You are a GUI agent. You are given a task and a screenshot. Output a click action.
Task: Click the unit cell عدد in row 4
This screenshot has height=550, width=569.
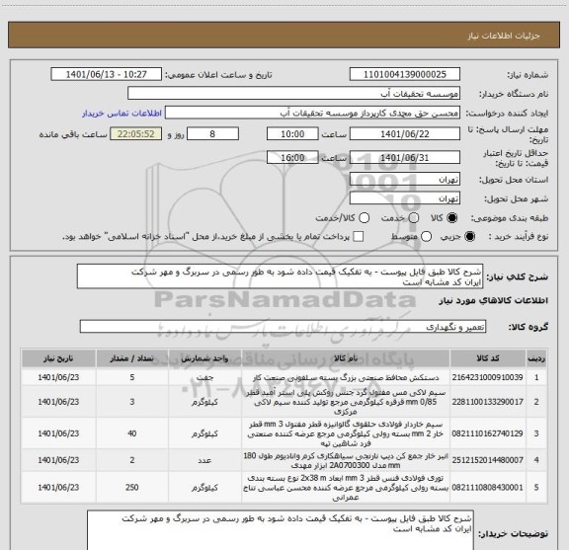coord(204,460)
